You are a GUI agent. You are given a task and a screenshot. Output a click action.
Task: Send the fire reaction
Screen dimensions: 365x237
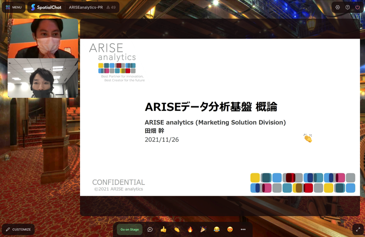(x=190, y=230)
